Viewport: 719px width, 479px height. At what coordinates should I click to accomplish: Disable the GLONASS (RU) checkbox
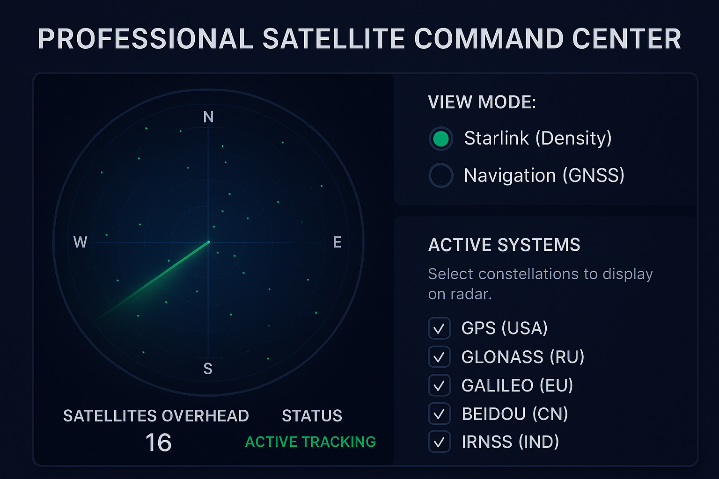pos(439,357)
